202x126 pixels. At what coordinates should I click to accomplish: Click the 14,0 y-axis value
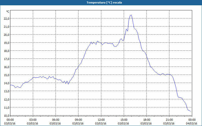(7, 83)
